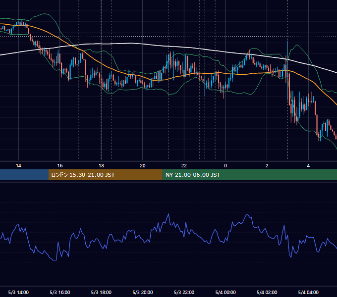Click the 16 hour label on time axis
337x297 pixels.
[x=60, y=166]
